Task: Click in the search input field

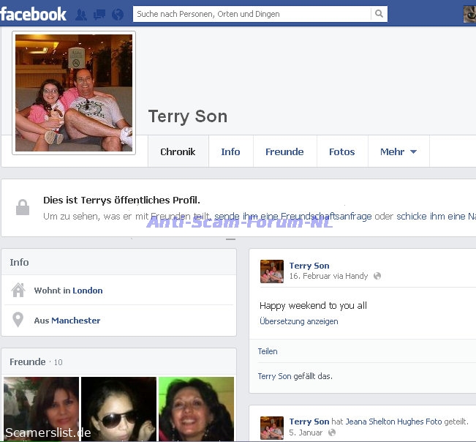Action: point(251,14)
